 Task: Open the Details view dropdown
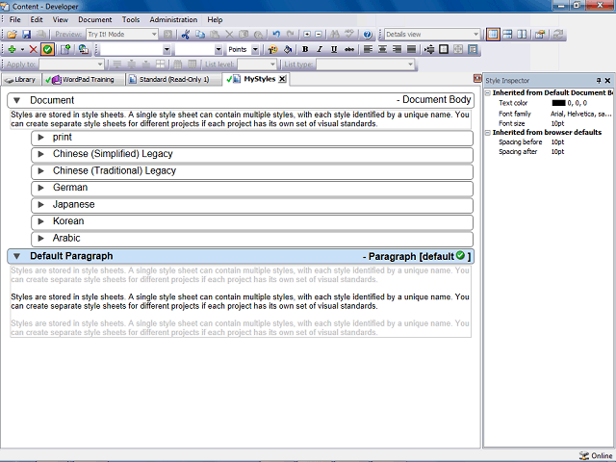[475, 35]
